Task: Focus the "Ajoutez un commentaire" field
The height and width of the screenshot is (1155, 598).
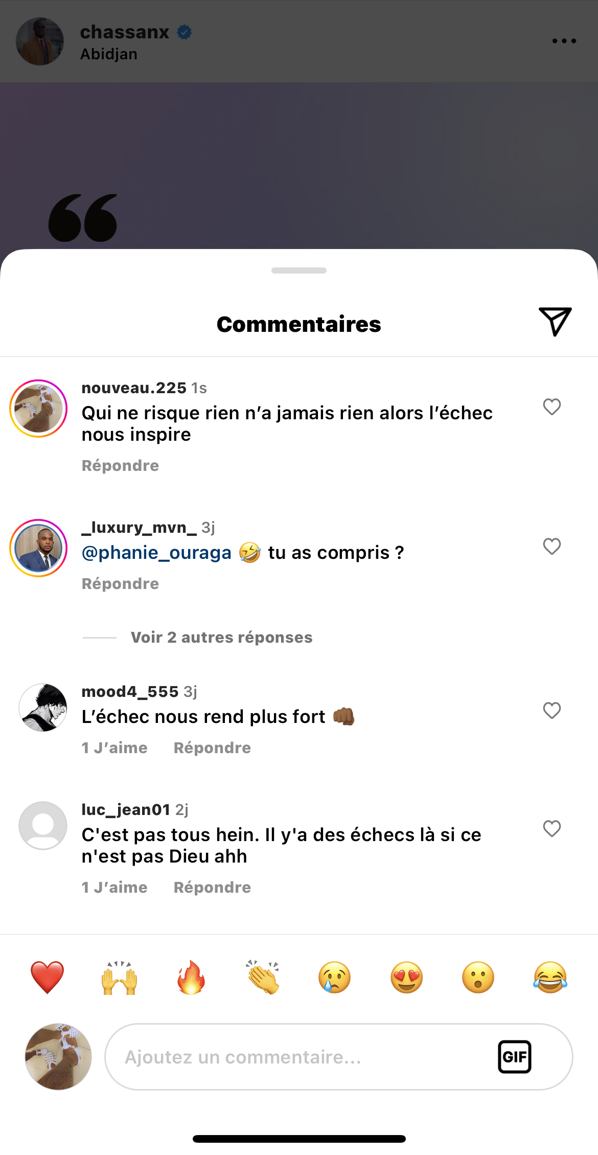Action: pyautogui.click(x=302, y=1057)
